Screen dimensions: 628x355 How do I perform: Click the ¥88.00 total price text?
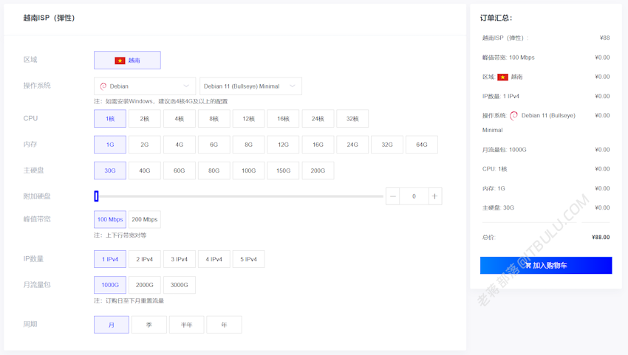601,237
